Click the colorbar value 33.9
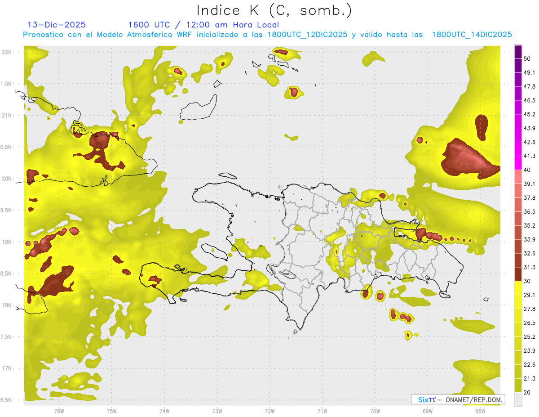Image resolution: width=539 pixels, height=417 pixels. coord(530,239)
